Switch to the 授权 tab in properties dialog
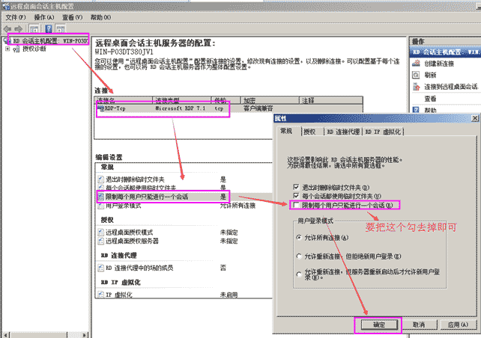 pos(309,132)
